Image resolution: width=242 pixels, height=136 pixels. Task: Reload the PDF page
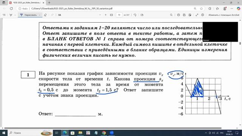[x=11, y=9]
